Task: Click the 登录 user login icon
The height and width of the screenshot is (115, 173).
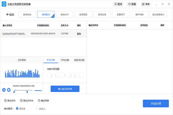Action: (115, 4)
